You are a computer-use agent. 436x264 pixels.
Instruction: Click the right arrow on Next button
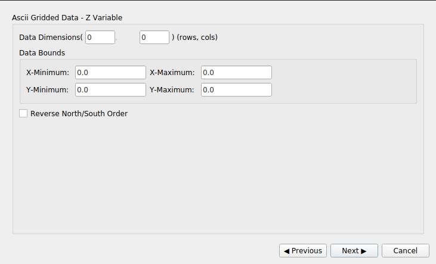(x=363, y=251)
